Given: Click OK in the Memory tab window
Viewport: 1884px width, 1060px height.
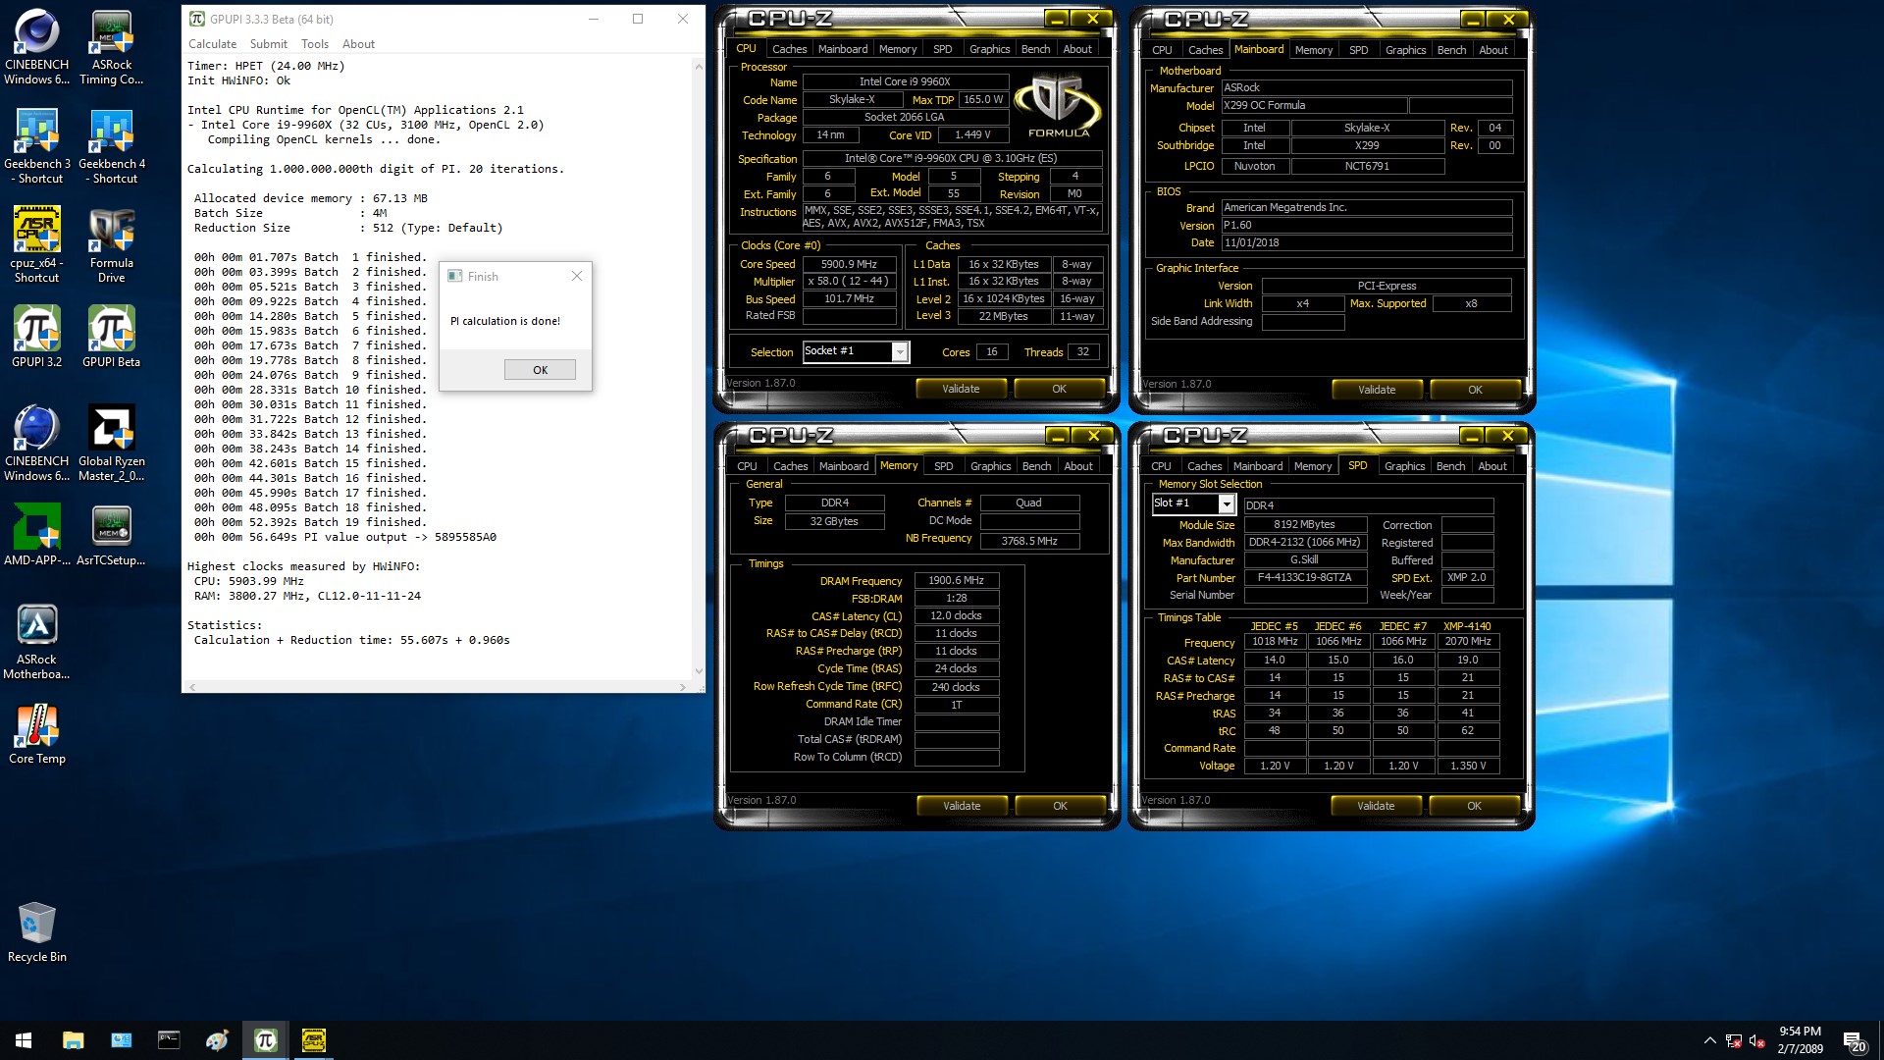Looking at the screenshot, I should (x=1060, y=806).
